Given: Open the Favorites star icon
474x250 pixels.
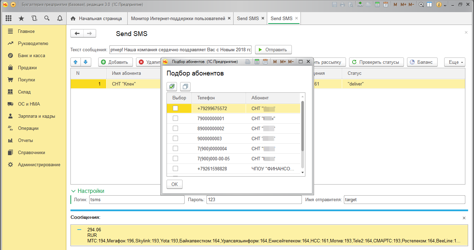Looking at the screenshot, I should tap(22, 18).
